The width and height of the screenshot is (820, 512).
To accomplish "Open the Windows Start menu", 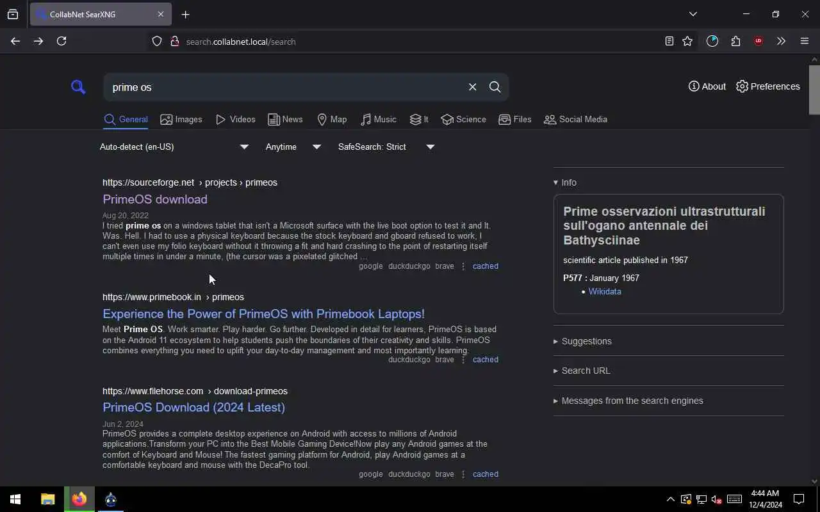I will point(15,499).
